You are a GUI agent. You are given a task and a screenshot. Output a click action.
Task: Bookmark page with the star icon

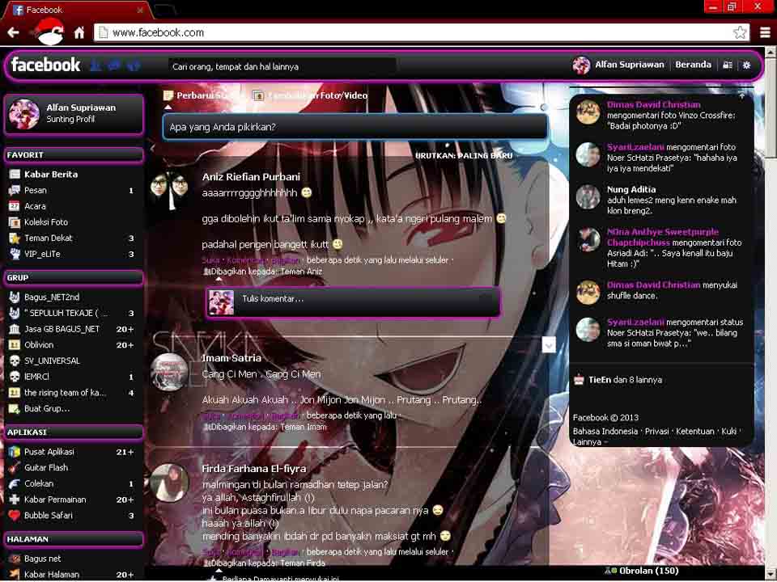coord(740,32)
